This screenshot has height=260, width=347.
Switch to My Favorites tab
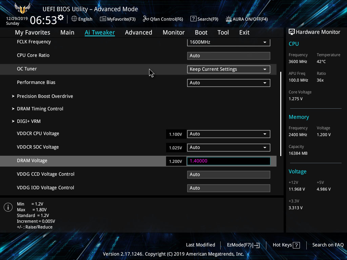coord(33,32)
